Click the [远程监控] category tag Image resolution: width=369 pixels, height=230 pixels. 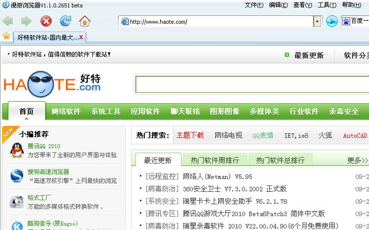(x=162, y=176)
